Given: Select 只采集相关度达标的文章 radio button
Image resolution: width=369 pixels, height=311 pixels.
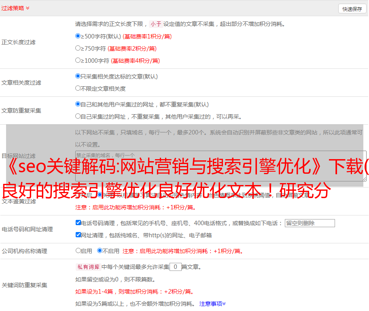Looking at the screenshot, I should pyautogui.click(x=78, y=76).
